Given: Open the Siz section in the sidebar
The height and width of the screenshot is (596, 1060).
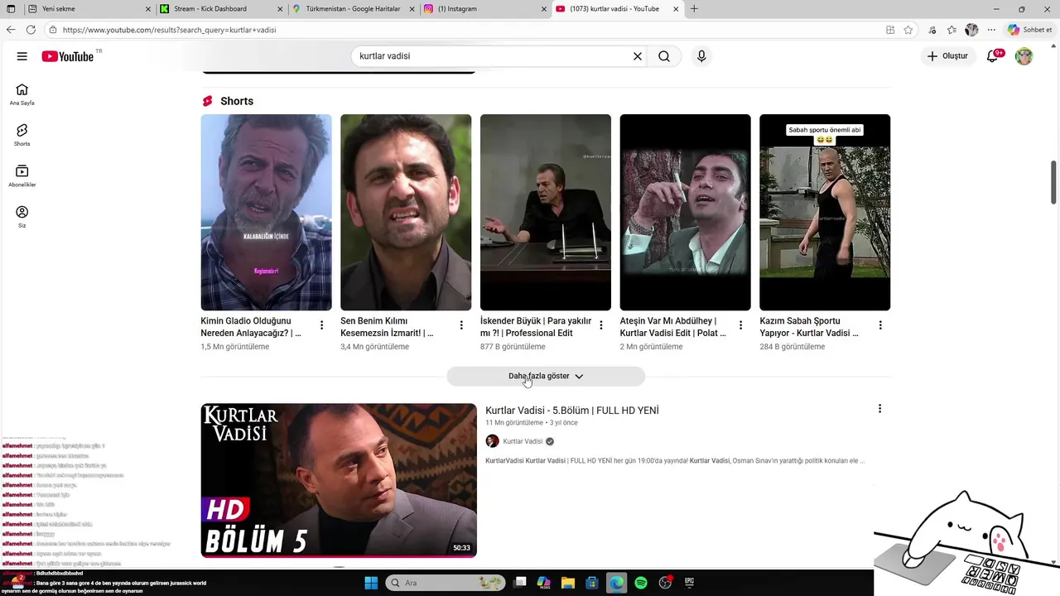Looking at the screenshot, I should point(22,217).
